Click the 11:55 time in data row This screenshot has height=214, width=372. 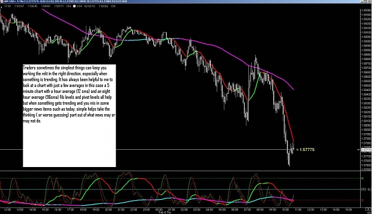[x=8, y=6]
